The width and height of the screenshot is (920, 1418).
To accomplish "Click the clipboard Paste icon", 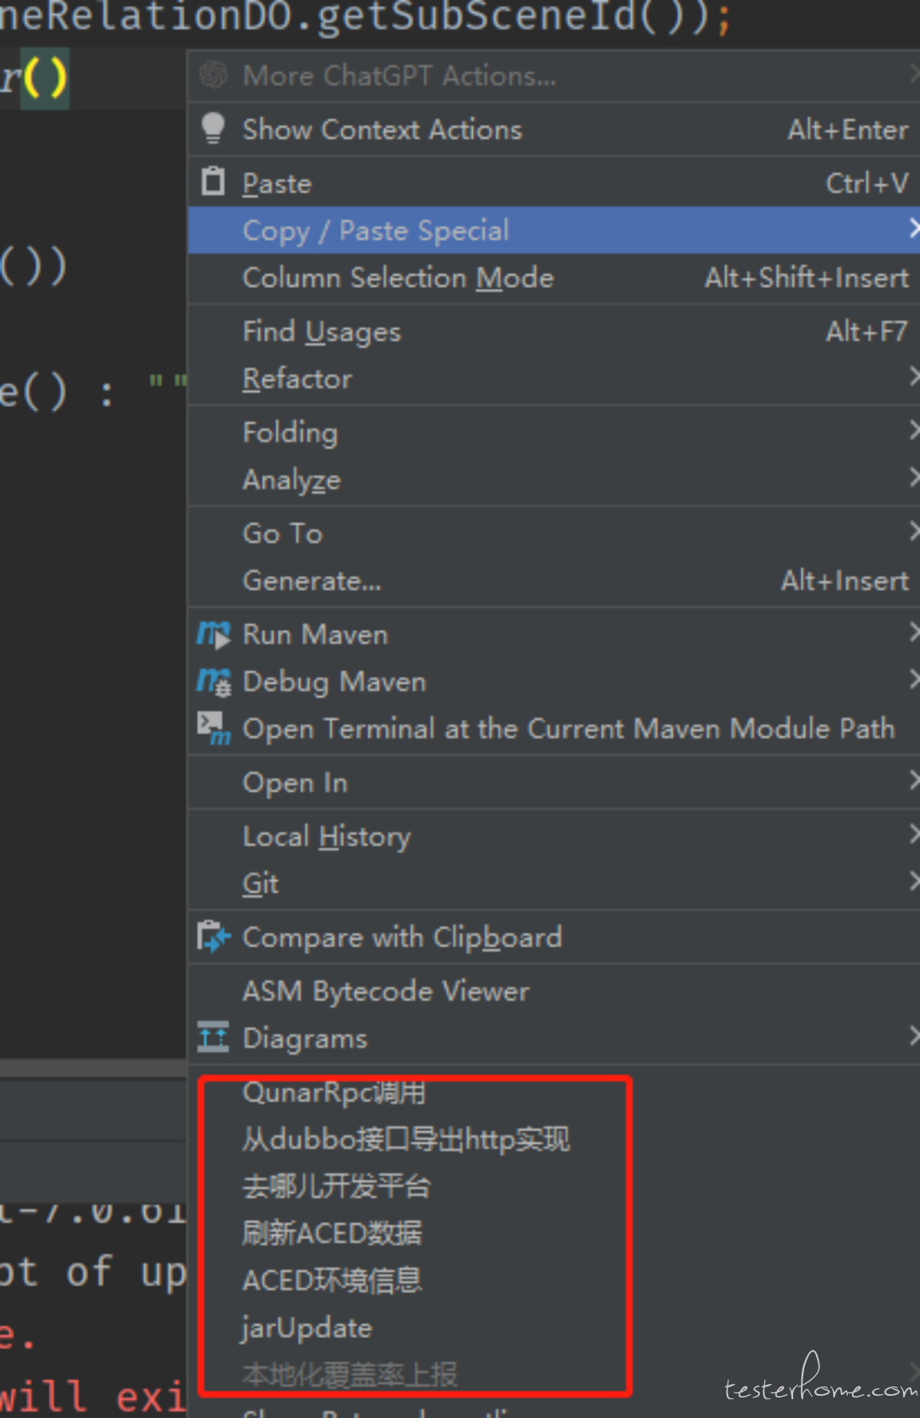I will tap(213, 182).
